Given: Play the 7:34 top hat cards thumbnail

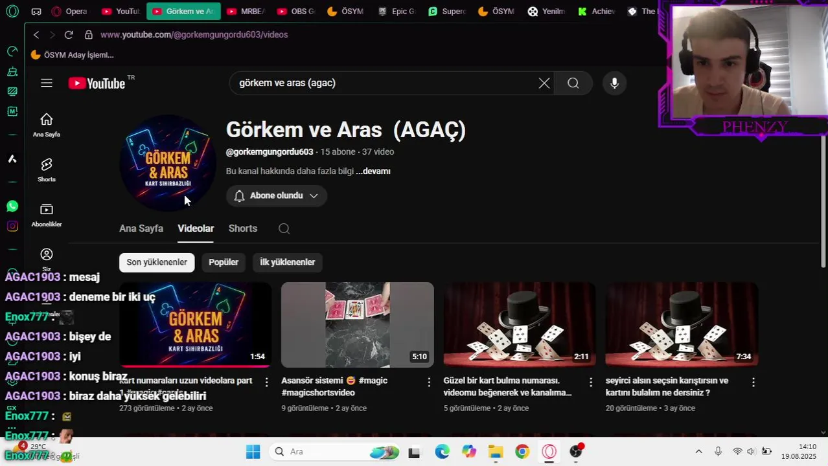Looking at the screenshot, I should pyautogui.click(x=682, y=325).
